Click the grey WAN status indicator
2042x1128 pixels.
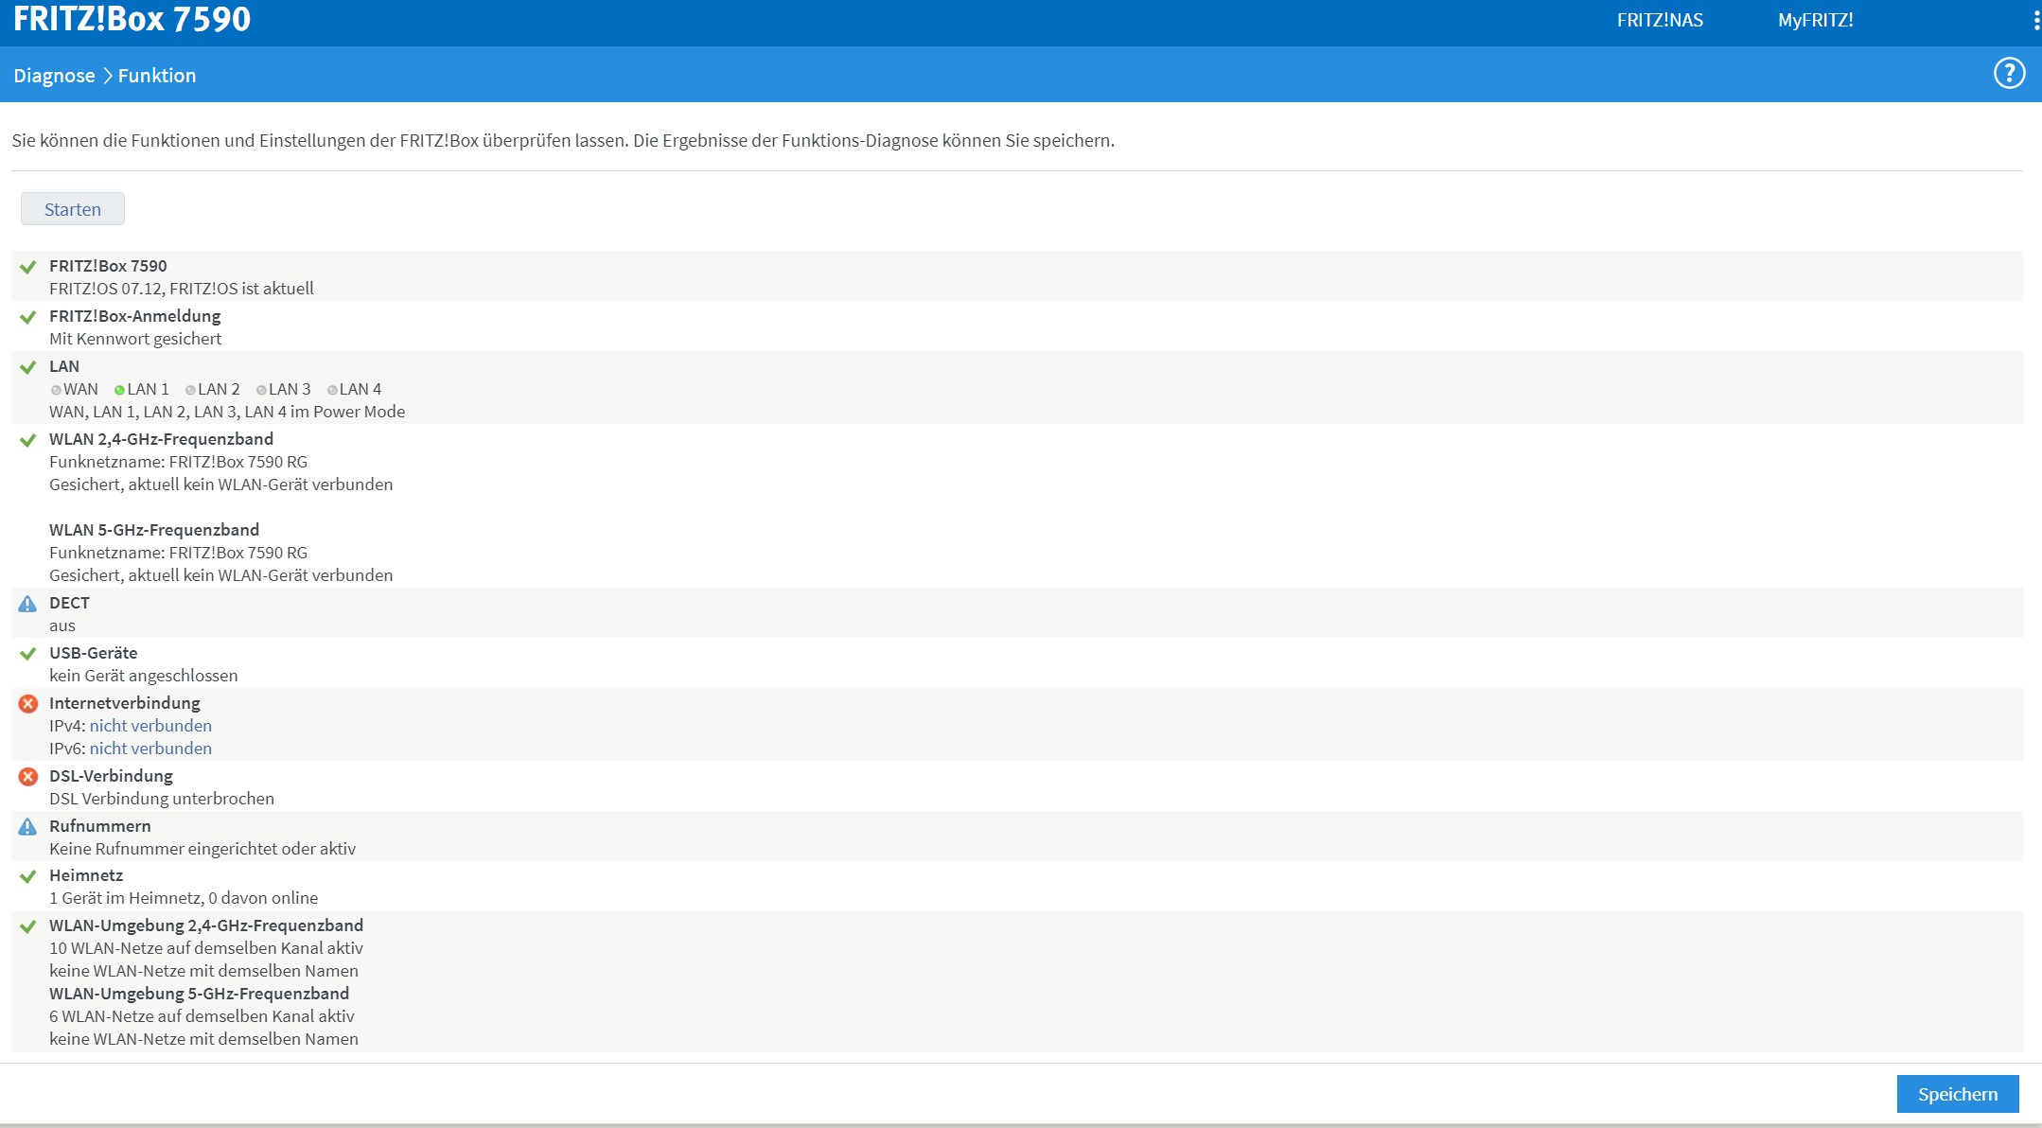[56, 390]
